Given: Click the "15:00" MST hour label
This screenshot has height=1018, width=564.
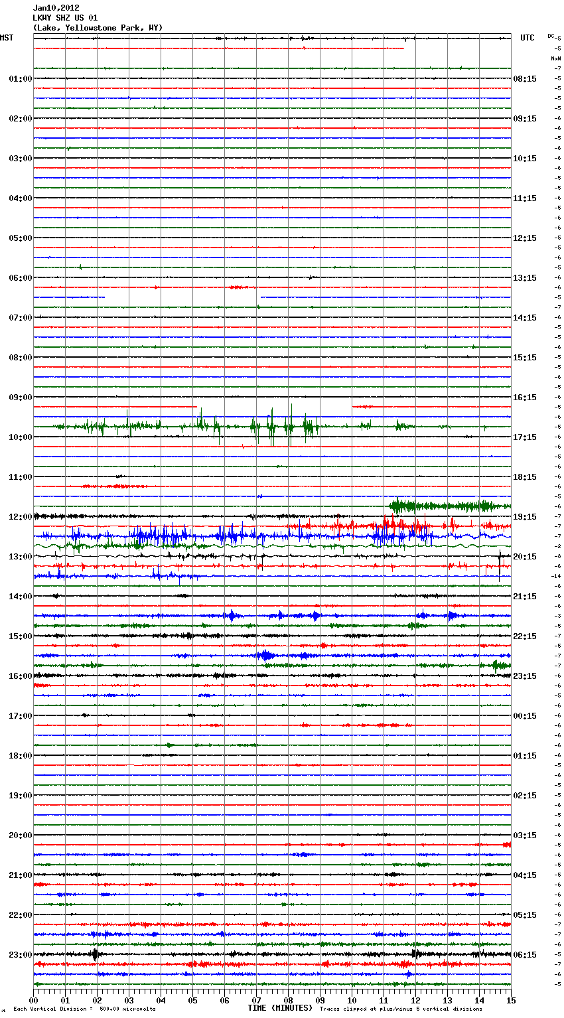Looking at the screenshot, I should pos(21,636).
